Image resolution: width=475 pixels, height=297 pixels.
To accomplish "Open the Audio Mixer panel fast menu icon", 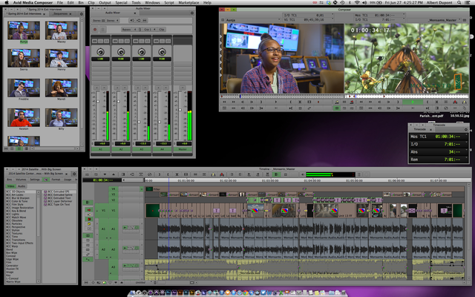I will coord(192,13).
